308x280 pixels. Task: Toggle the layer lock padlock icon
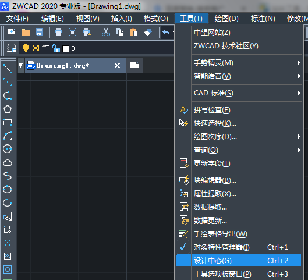click(x=56, y=48)
